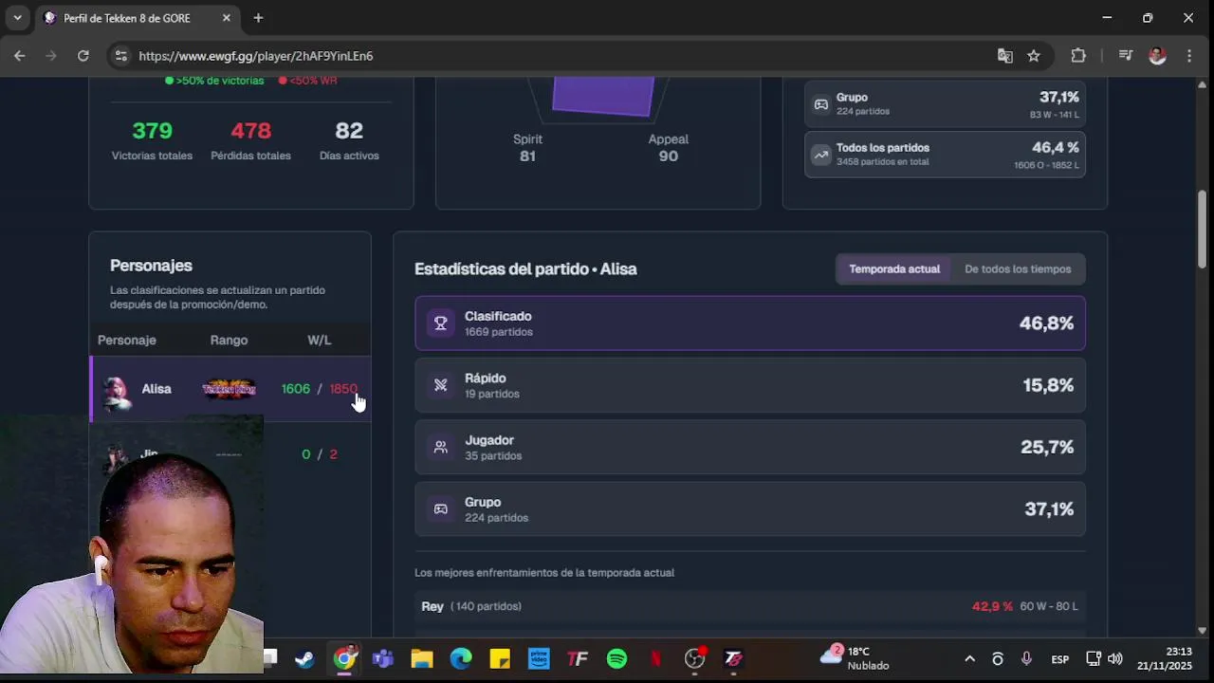Screen dimensions: 1214x683
Task: Open File Explorer from taskbar
Action: coord(422,658)
